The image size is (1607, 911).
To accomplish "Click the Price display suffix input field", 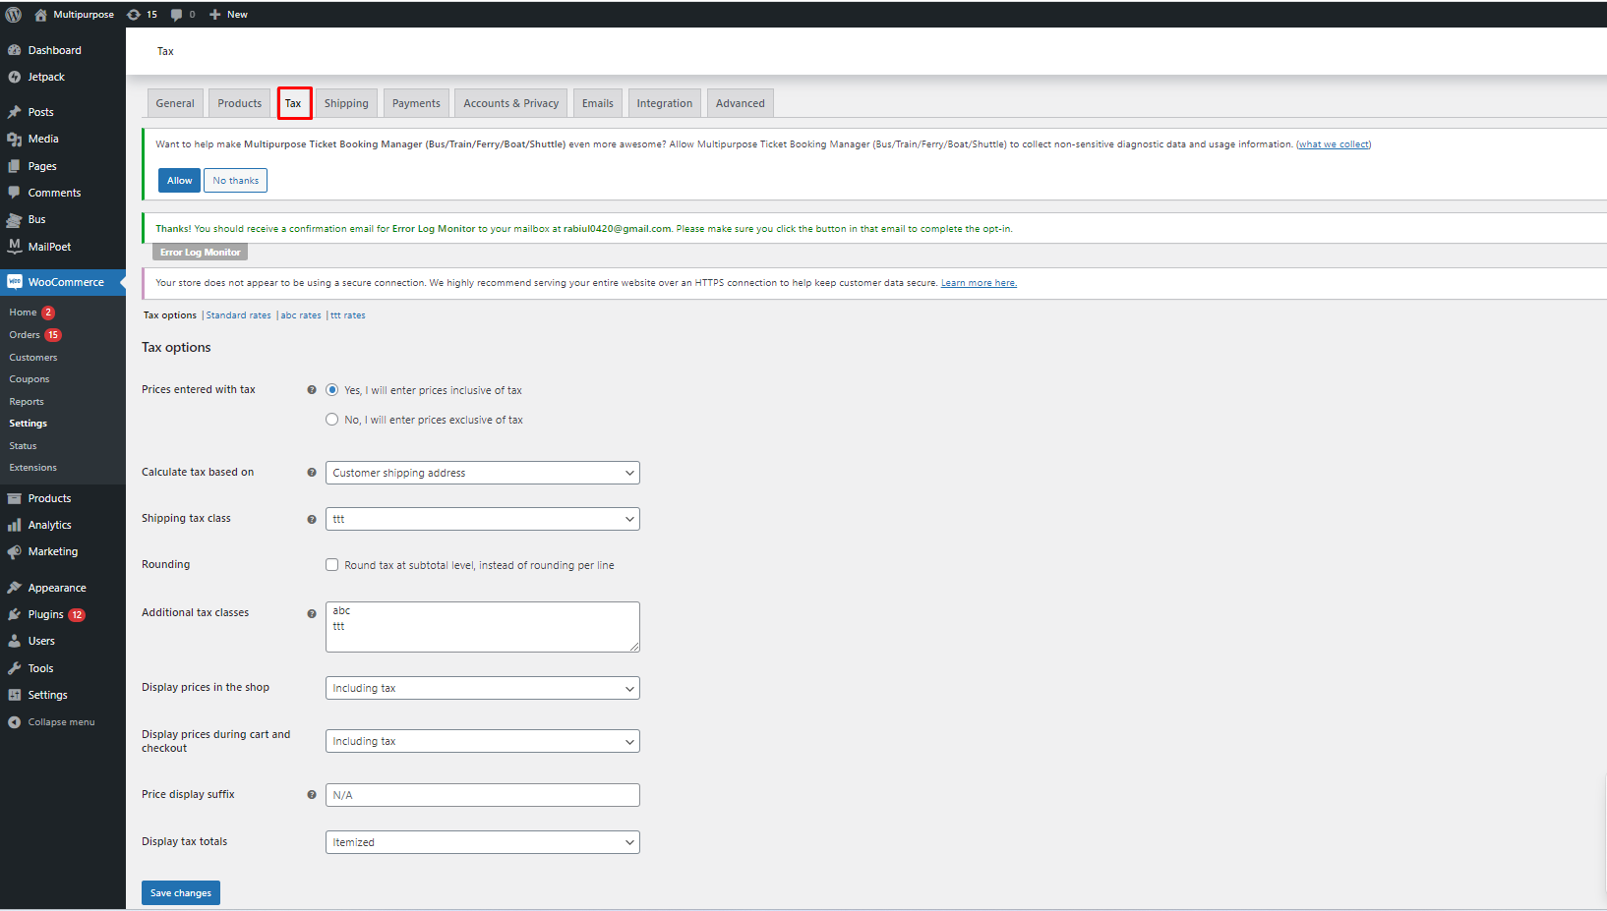I will click(x=482, y=794).
